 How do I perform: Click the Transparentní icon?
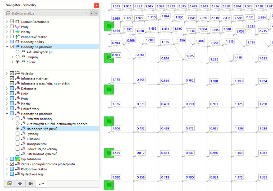tap(23, 144)
